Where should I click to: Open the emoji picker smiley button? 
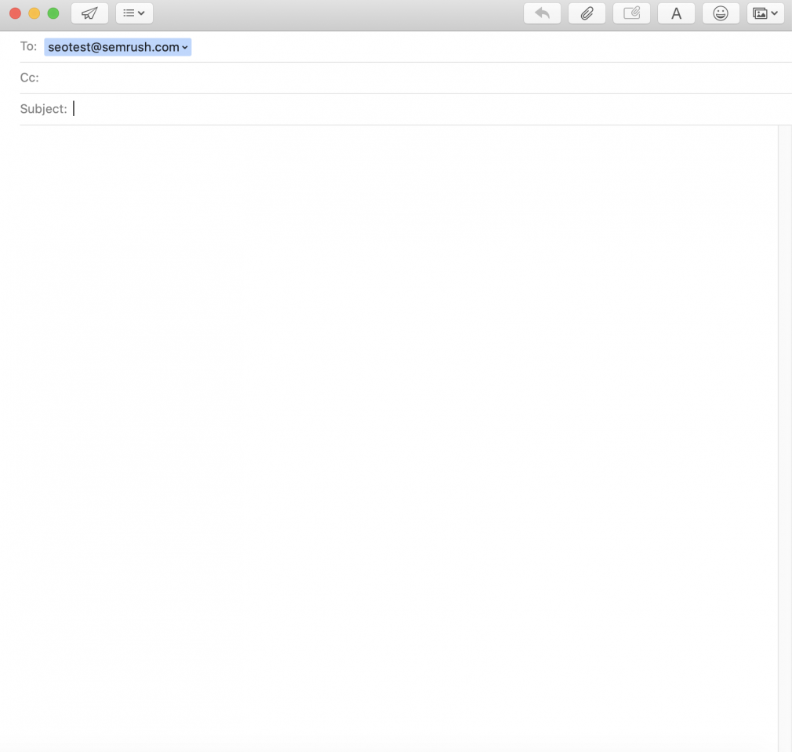click(x=721, y=13)
